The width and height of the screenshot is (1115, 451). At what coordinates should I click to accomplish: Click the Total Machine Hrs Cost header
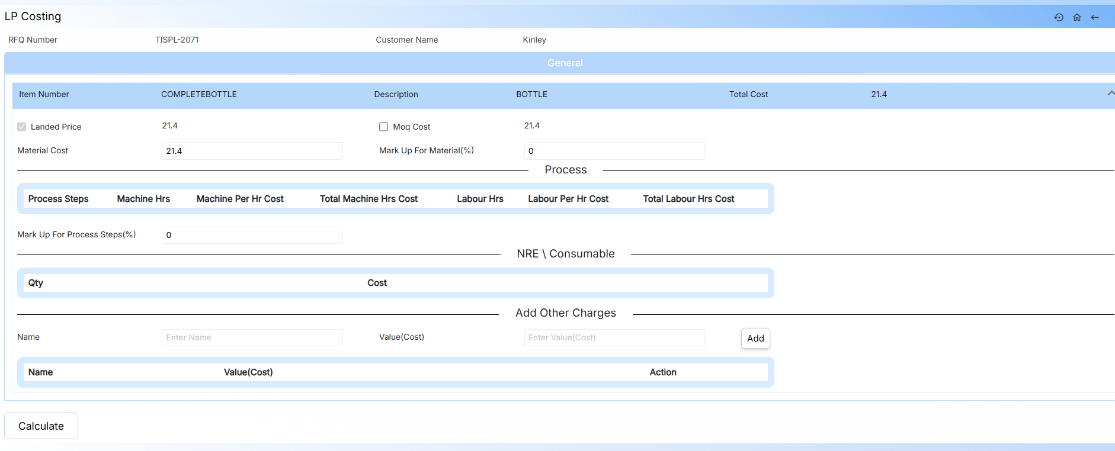click(369, 199)
